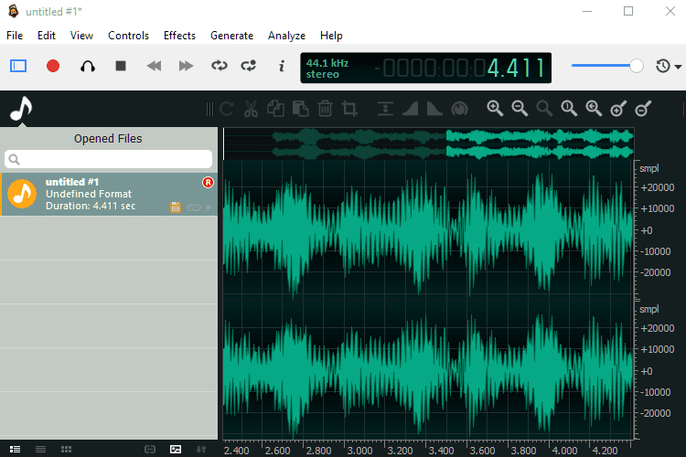
Task: Adjust the volume slider handle
Action: (x=636, y=66)
